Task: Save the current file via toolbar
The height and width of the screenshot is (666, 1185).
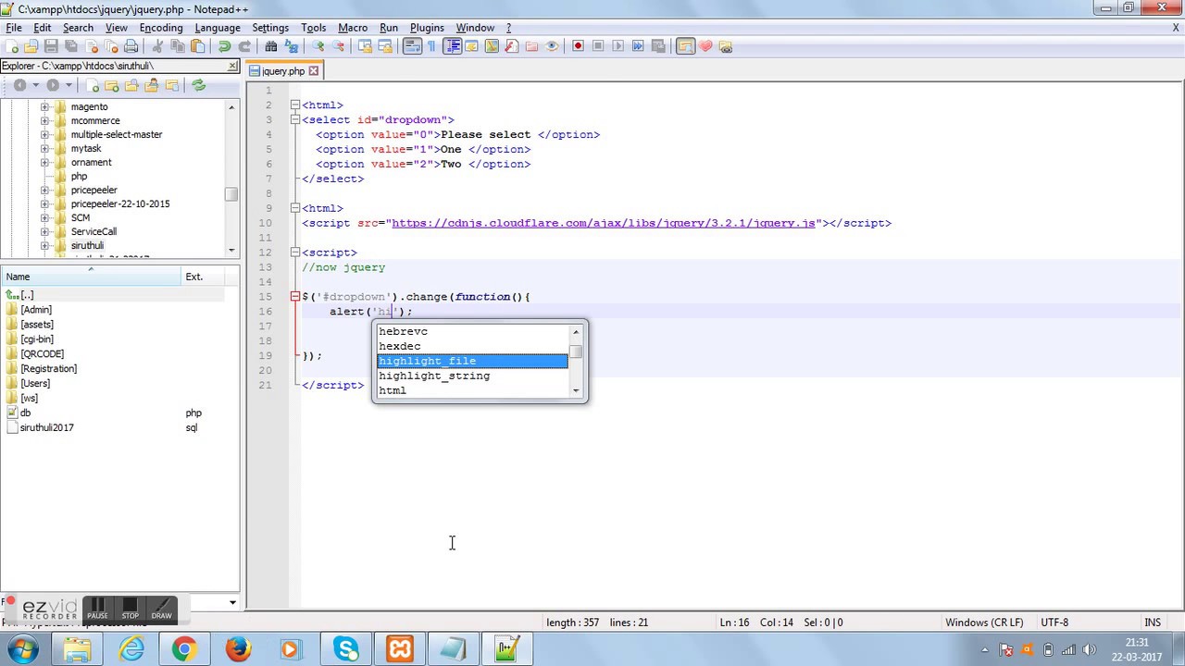Action: pos(51,46)
